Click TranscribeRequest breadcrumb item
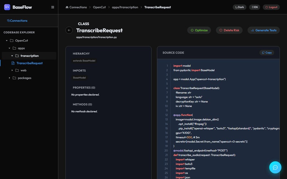287x179 pixels. [x=158, y=7]
